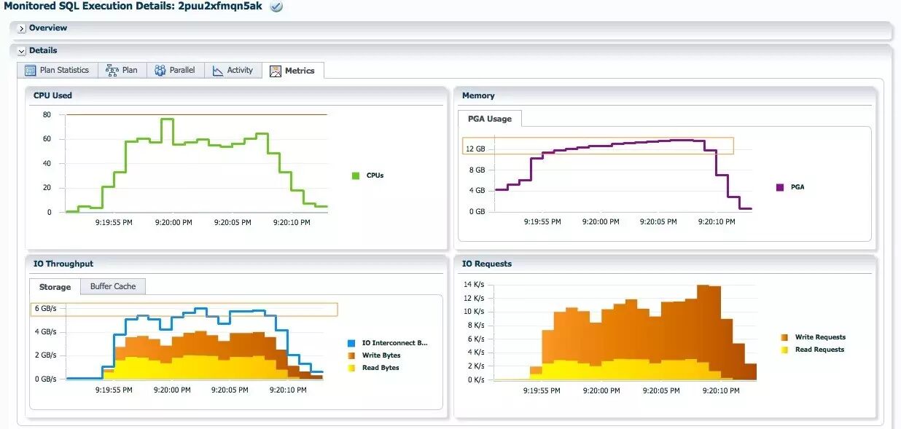Click the IO Interconnect B... legend label
901x429 pixels.
pyautogui.click(x=395, y=343)
